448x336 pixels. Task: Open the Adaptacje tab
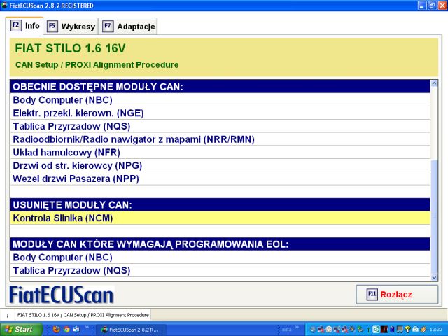(128, 27)
